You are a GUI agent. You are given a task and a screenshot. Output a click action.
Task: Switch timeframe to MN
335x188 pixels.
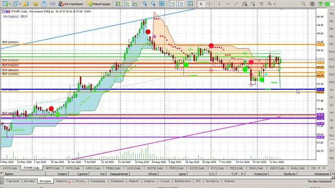pos(331,158)
